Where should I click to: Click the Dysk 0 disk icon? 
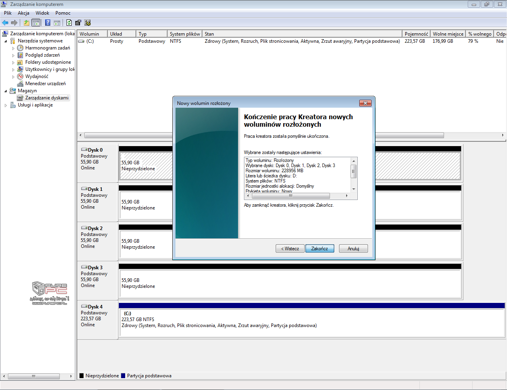pyautogui.click(x=84, y=150)
